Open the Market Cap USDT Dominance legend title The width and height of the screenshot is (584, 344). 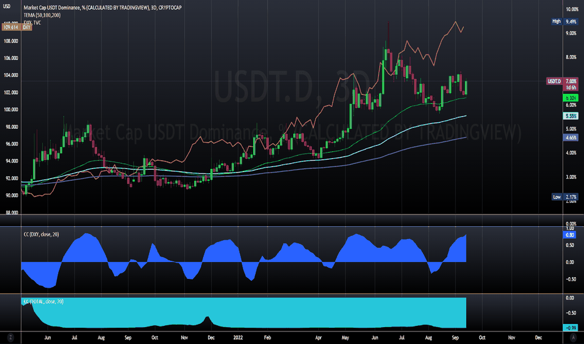pos(102,8)
